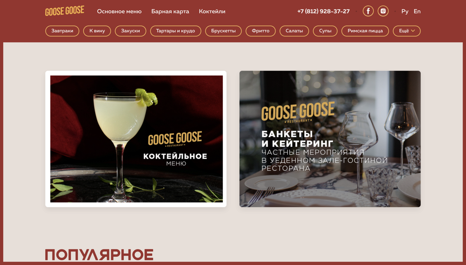Open Основное меню tab
Screen dimensions: 466x265
click(x=119, y=11)
